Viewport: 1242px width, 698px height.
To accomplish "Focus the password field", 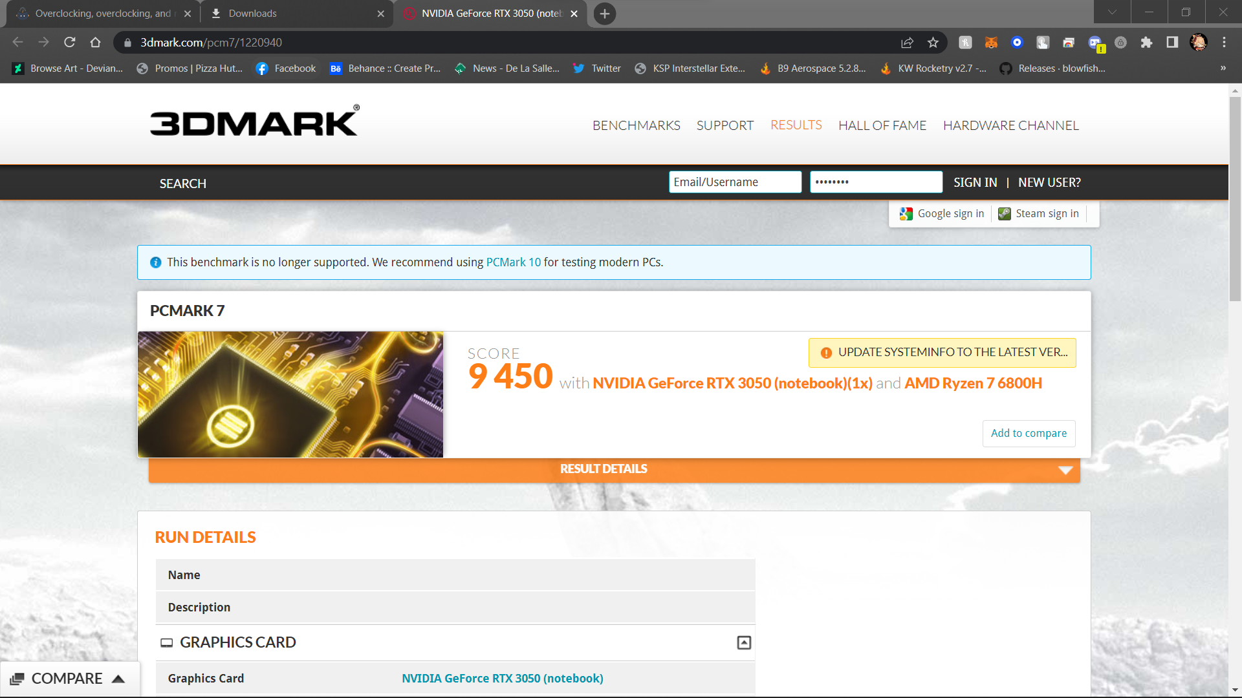I will (x=877, y=182).
